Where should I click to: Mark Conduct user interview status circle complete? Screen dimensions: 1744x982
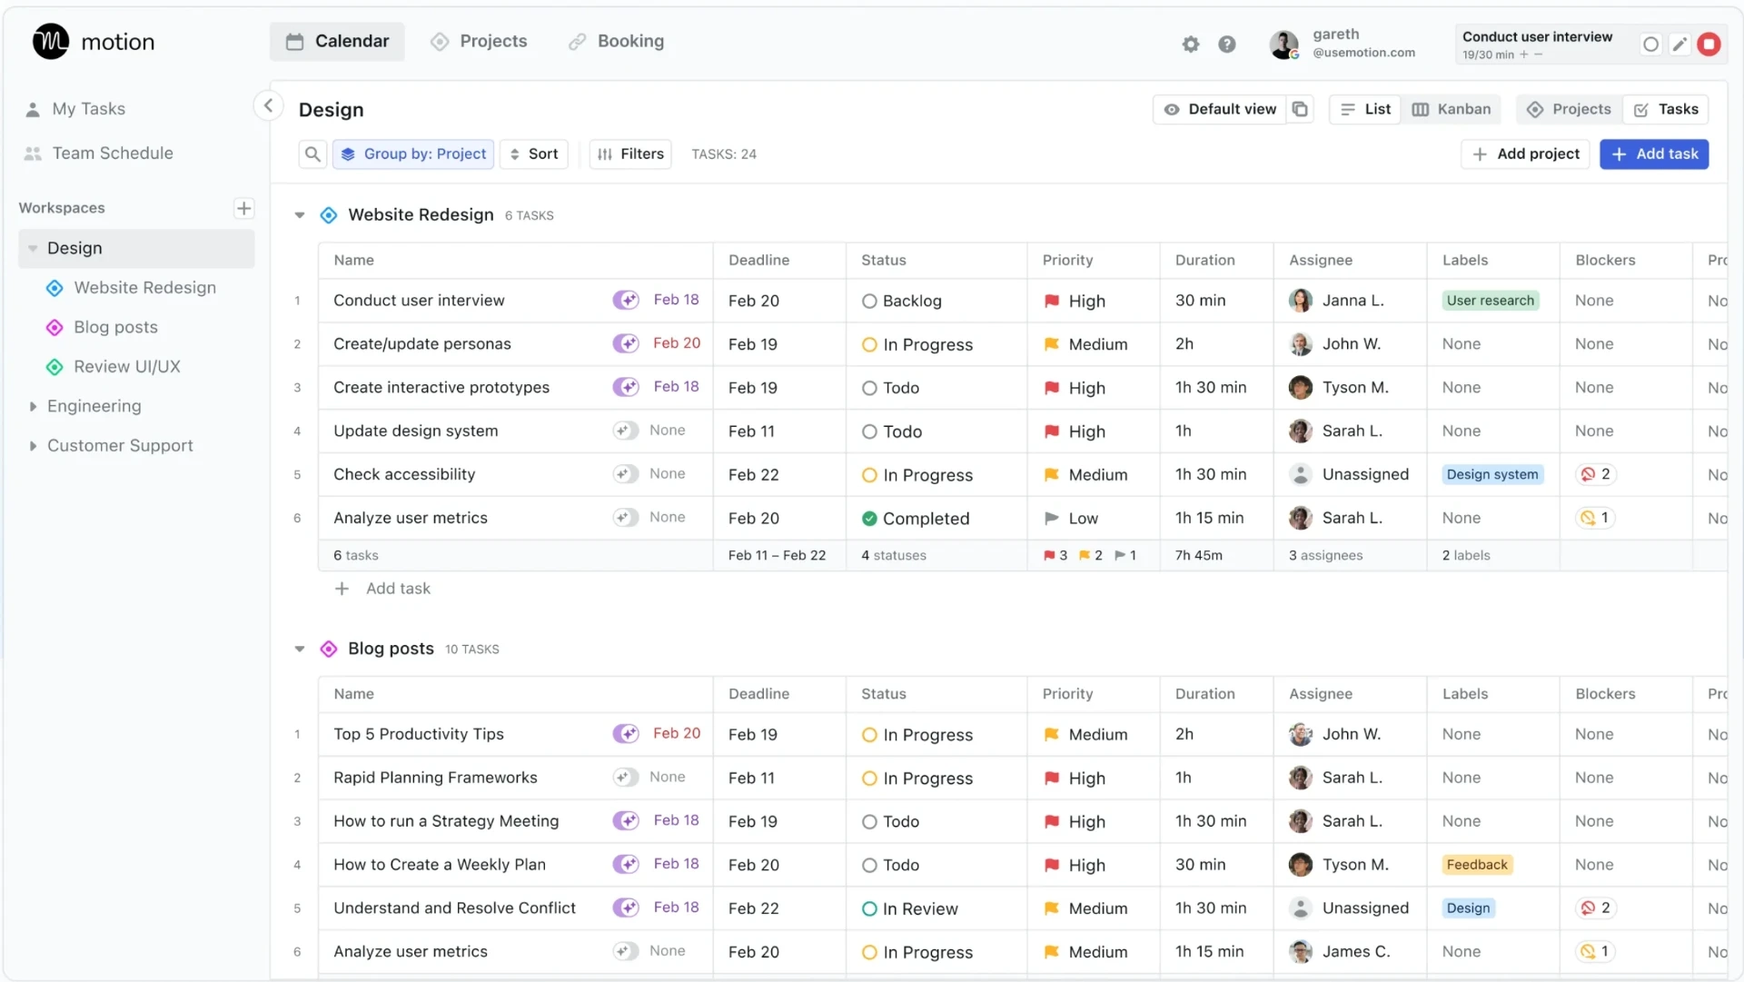pyautogui.click(x=869, y=301)
